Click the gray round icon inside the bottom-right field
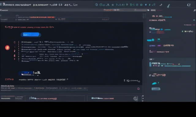This screenshot has height=117, width=196. tap(135, 99)
